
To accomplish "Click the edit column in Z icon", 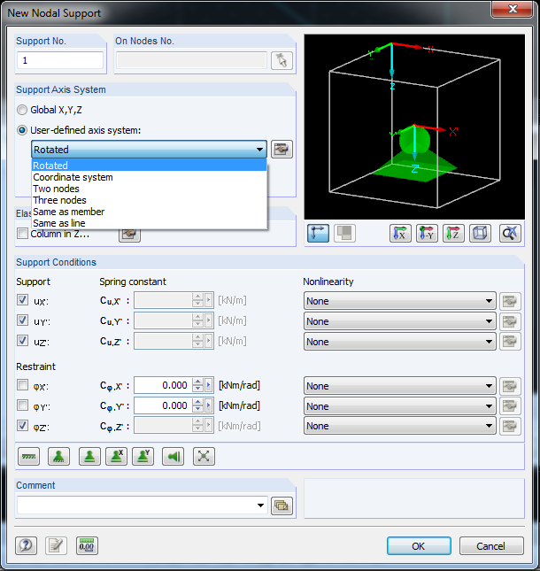I will coord(129,235).
